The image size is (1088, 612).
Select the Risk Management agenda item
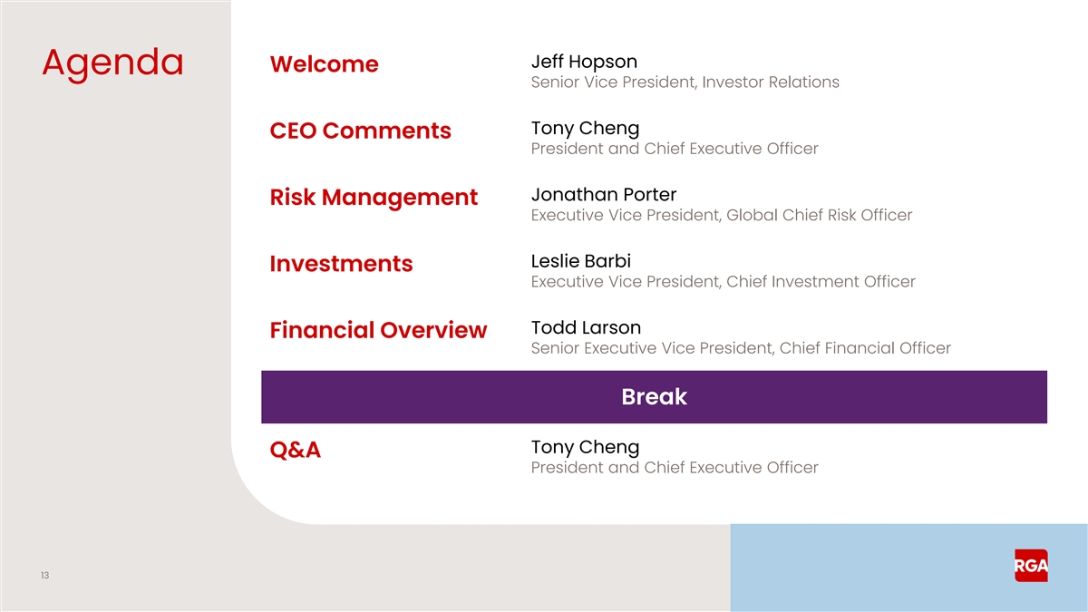tap(374, 197)
